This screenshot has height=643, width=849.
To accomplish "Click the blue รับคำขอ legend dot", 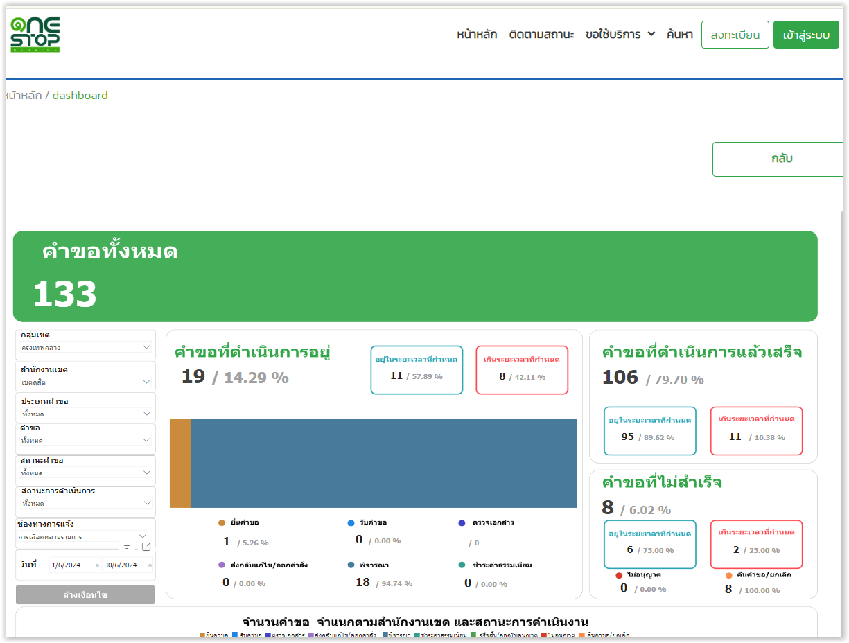I will point(351,523).
